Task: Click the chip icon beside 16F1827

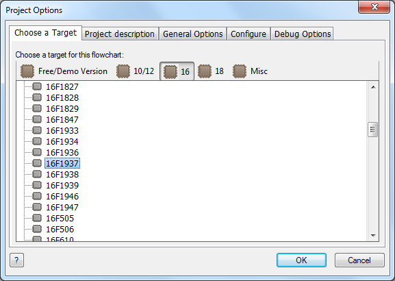Action: 37,86
